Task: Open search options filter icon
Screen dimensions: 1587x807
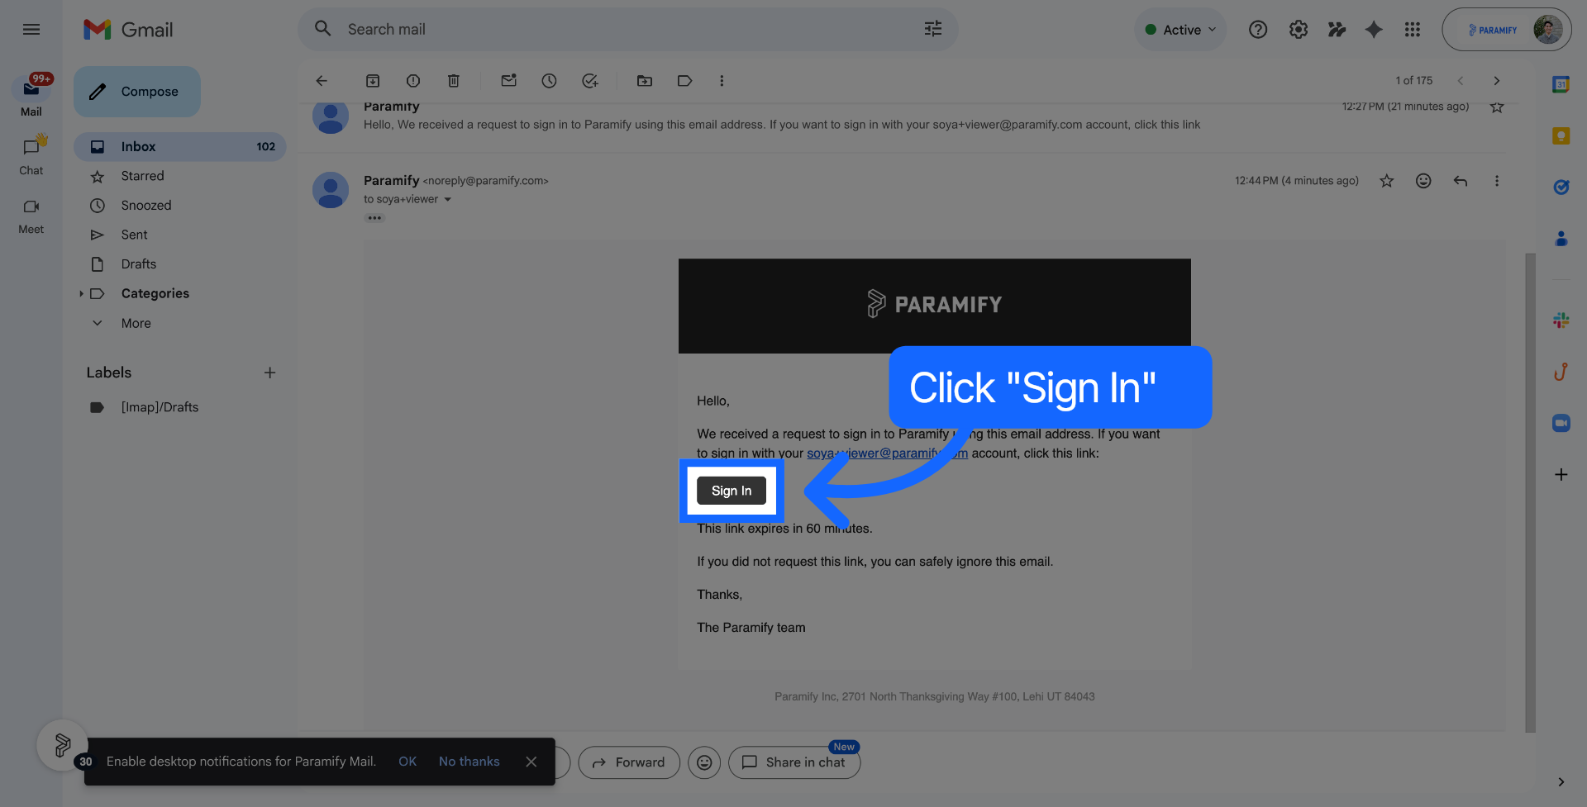Action: coord(932,30)
